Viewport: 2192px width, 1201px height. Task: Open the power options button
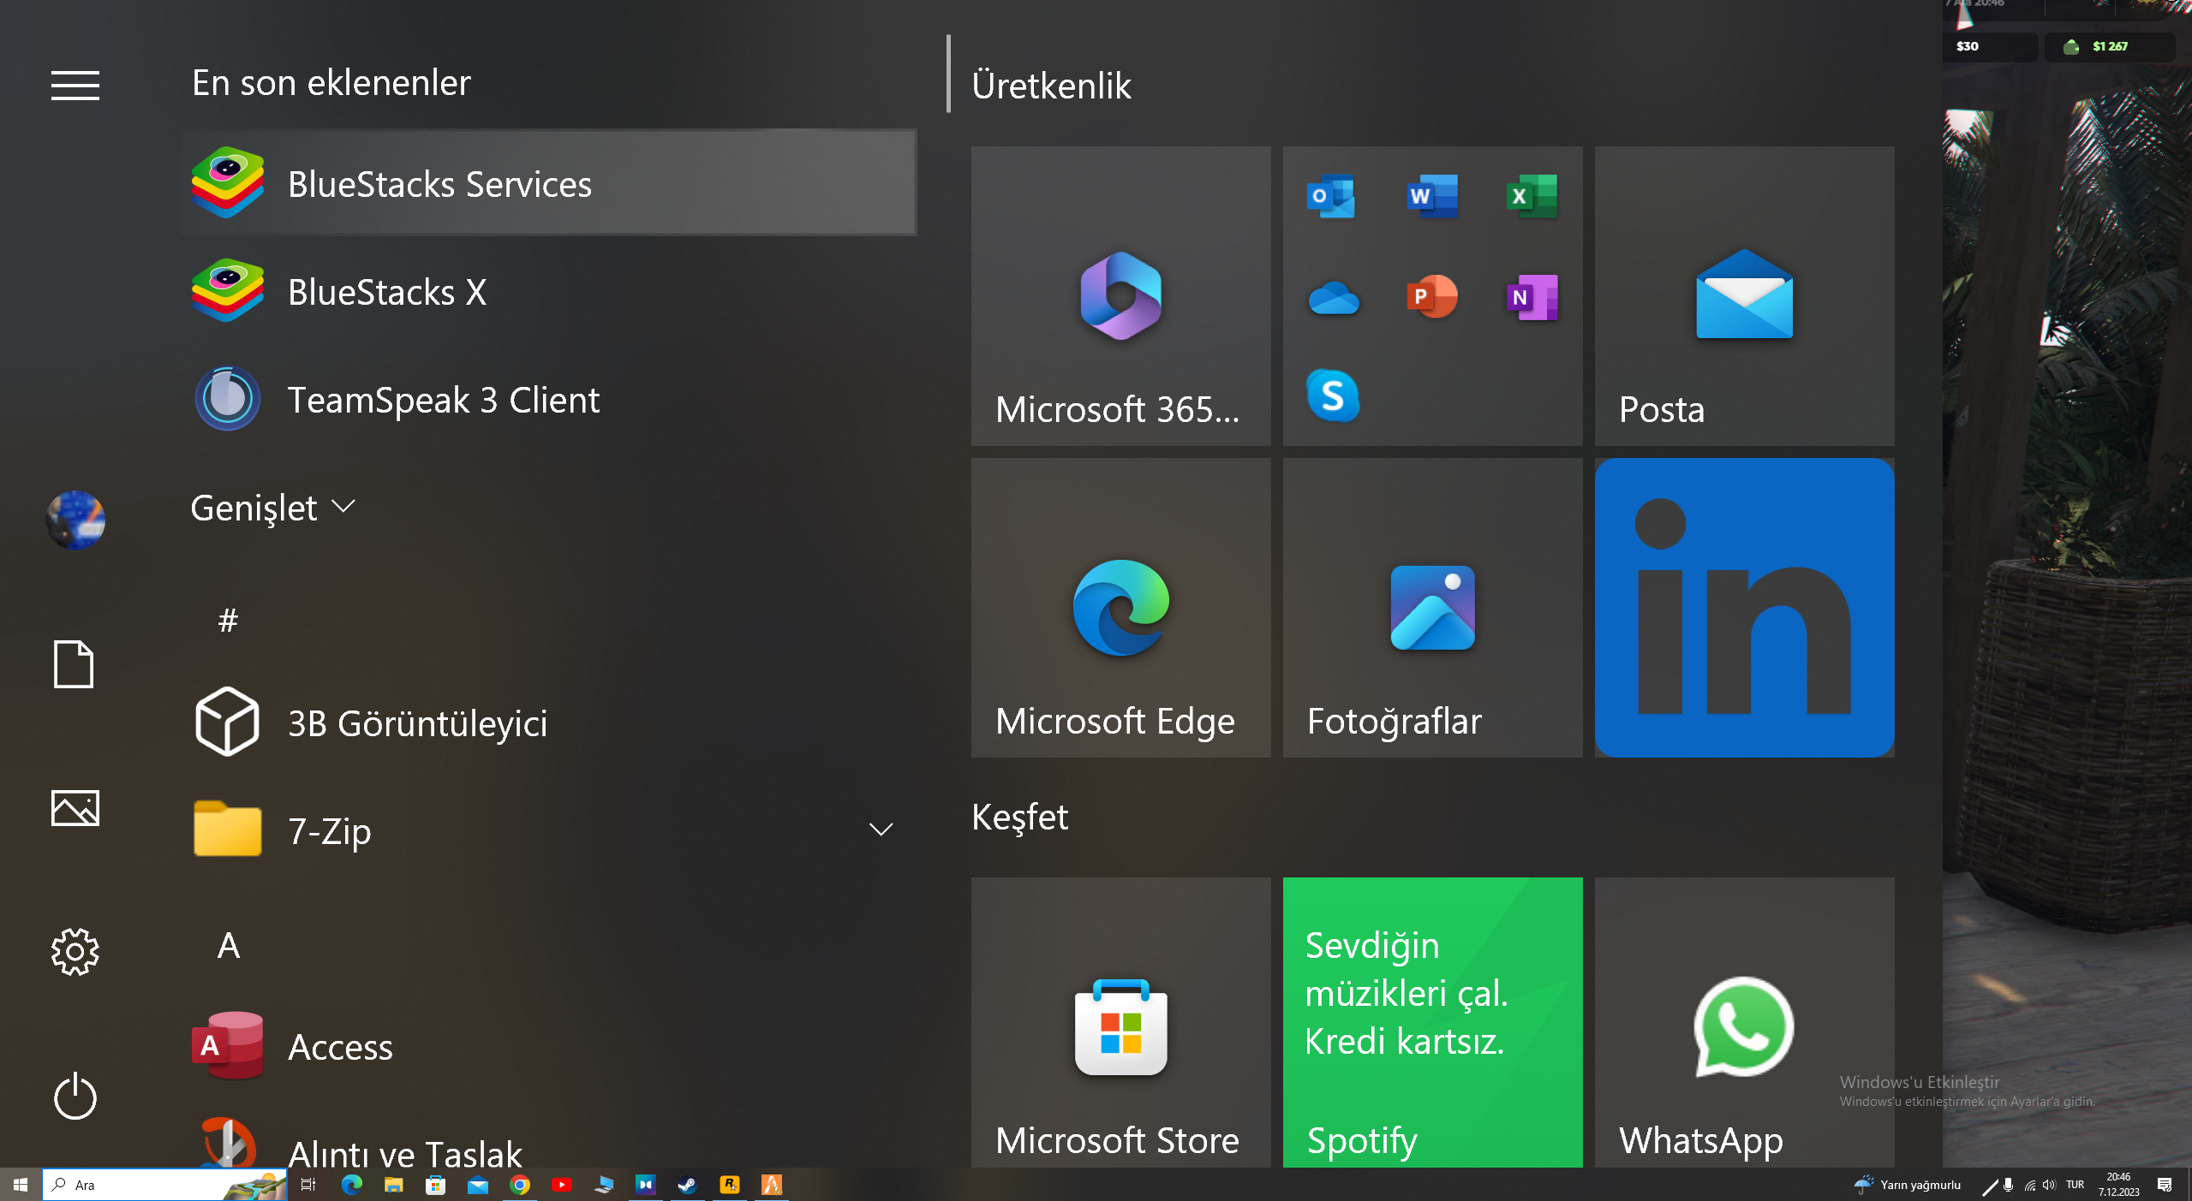75,1097
